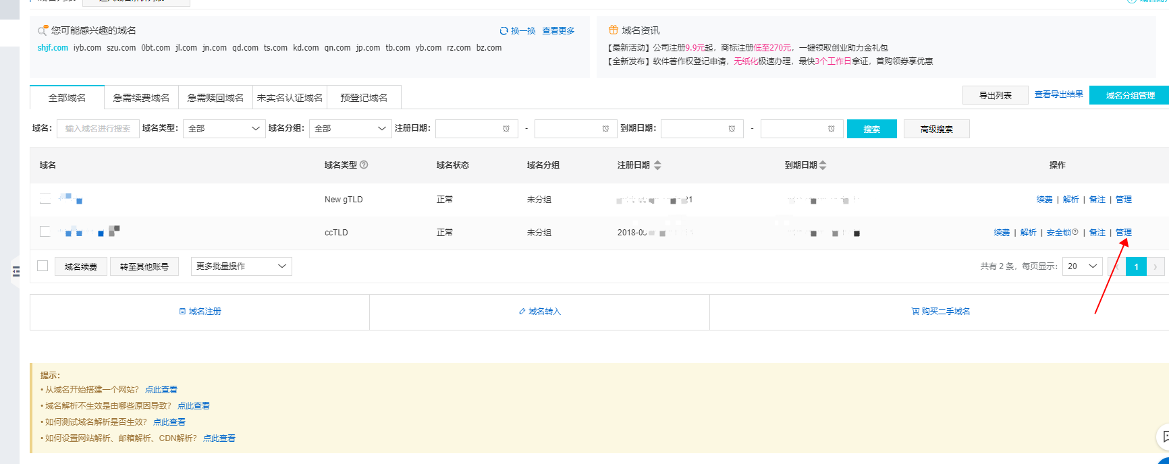
Task: Open the per-page count dropdown showing 20
Action: [1083, 266]
